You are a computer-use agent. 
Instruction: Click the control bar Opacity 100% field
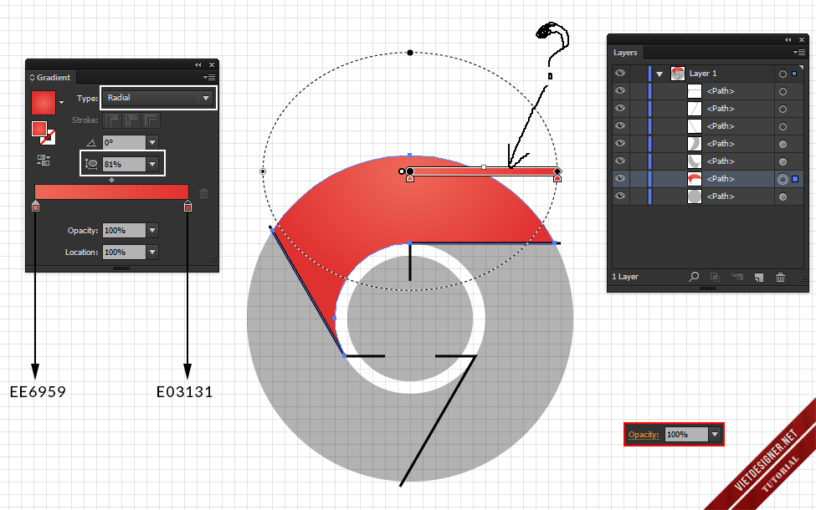pyautogui.click(x=686, y=434)
